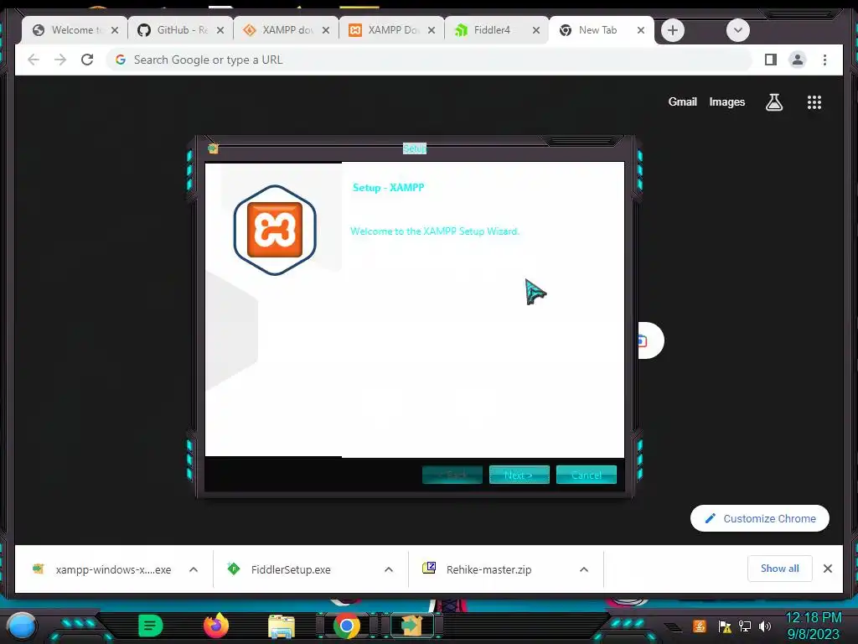
Task: Open the Chrome profile menu
Action: [798, 60]
